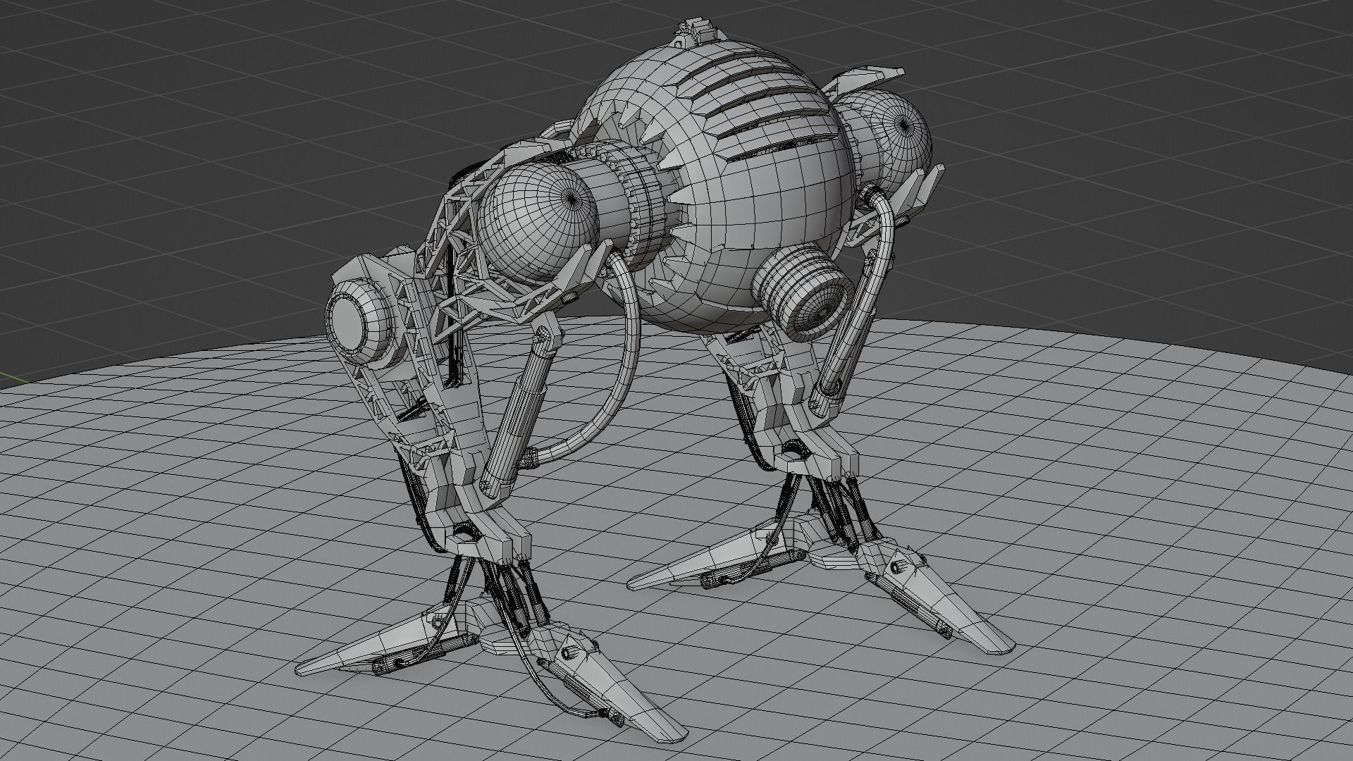Select the slatted vent panel on top of body
Image resolution: width=1353 pixels, height=761 pixels.
[757, 104]
